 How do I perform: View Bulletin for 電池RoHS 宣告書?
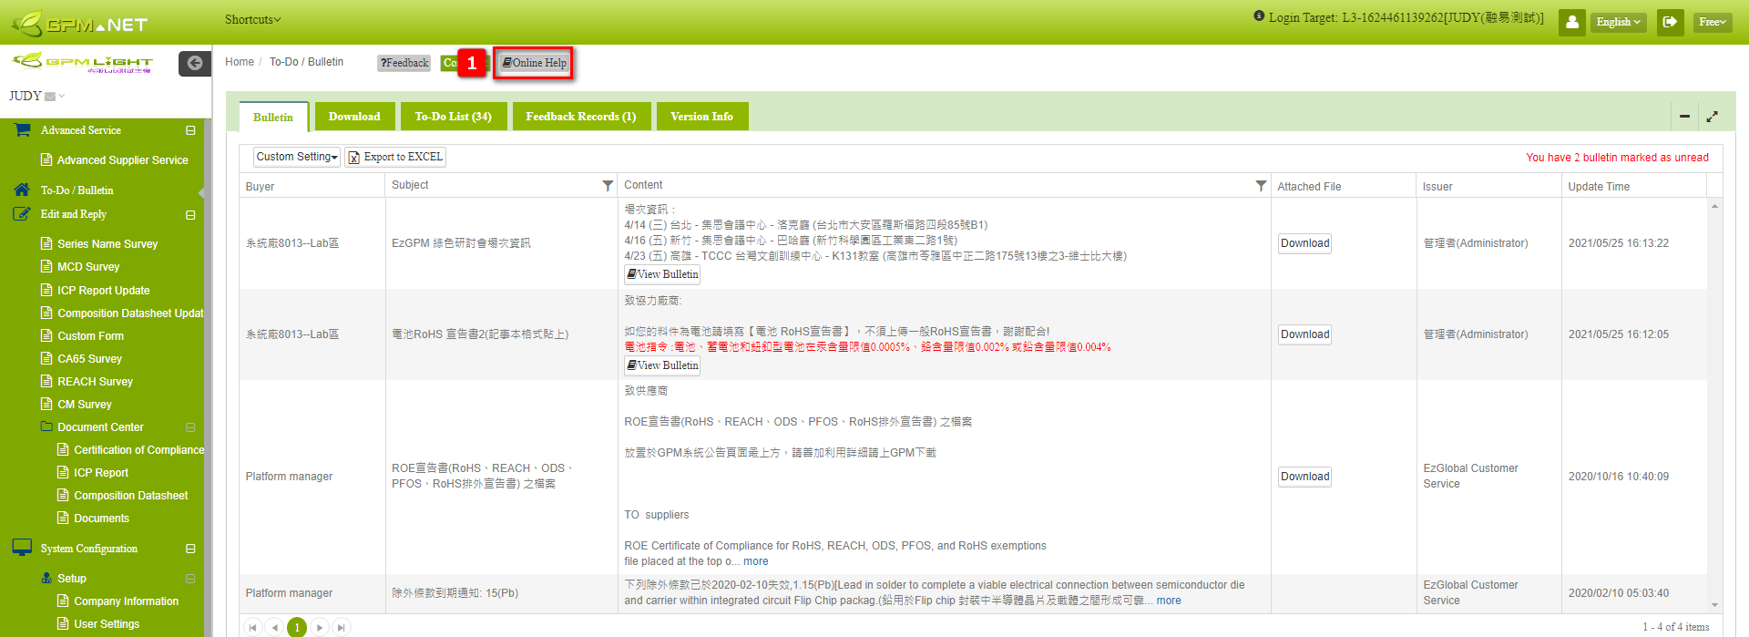pos(662,365)
